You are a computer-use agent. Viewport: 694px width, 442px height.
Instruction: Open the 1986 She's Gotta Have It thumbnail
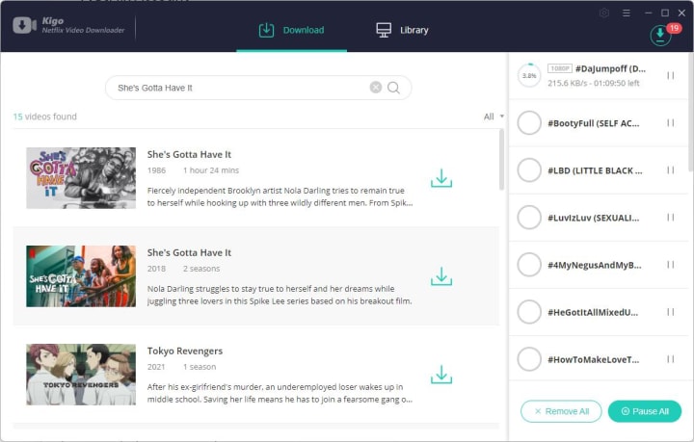click(x=81, y=178)
